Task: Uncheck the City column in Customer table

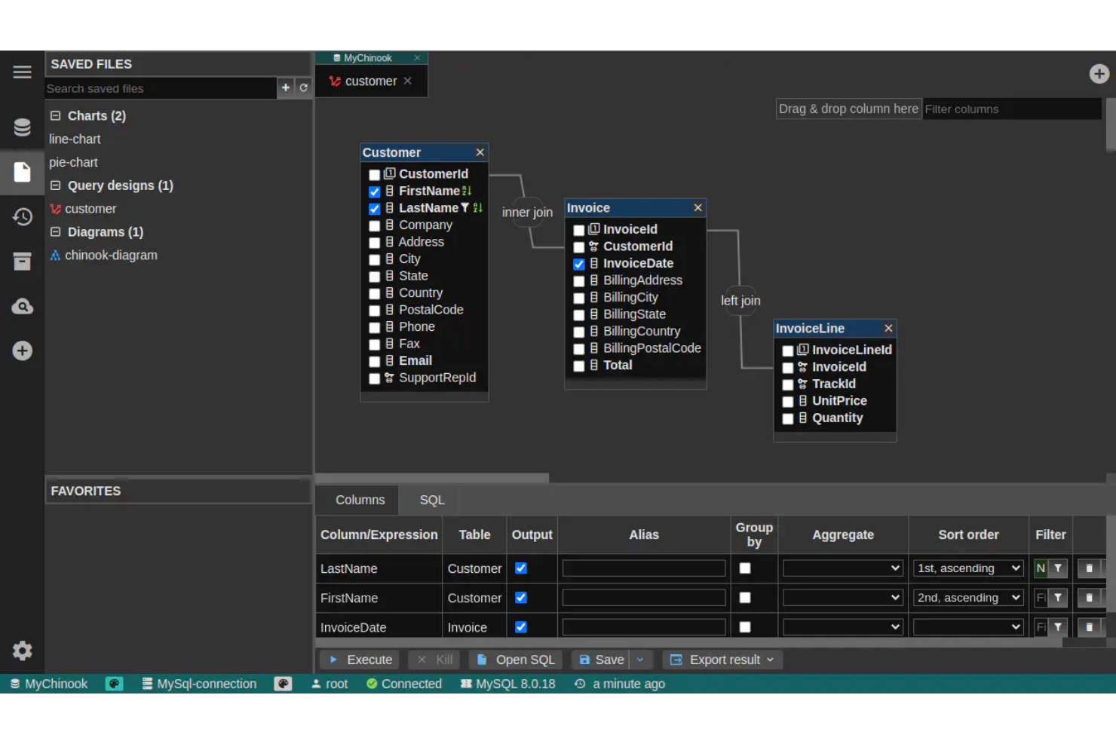Action: 375,259
